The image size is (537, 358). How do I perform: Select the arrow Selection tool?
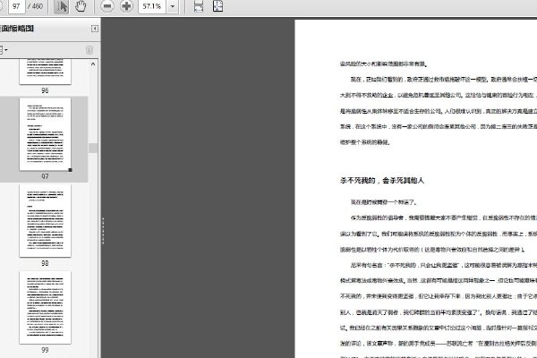point(61,6)
